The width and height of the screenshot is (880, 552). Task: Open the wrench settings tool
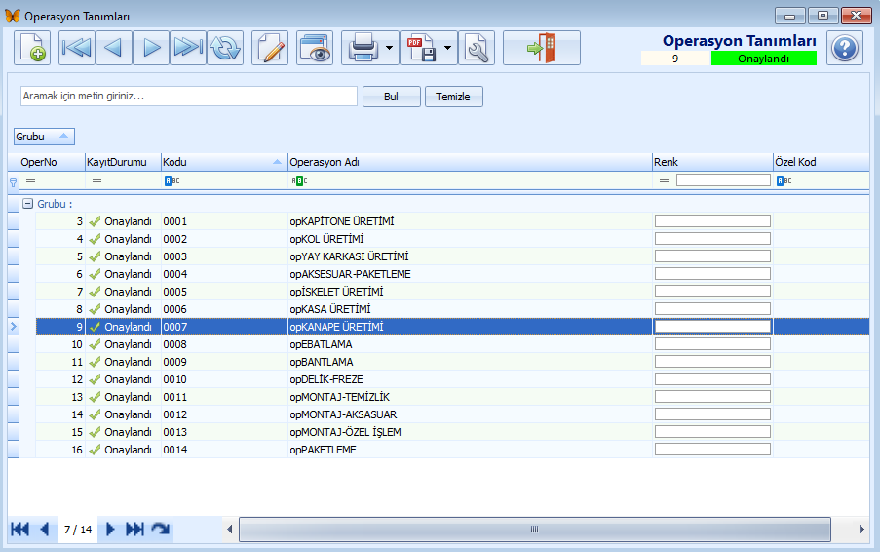pyautogui.click(x=477, y=48)
